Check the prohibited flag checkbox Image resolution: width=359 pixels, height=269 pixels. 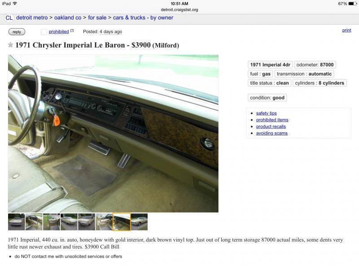[x=44, y=32]
